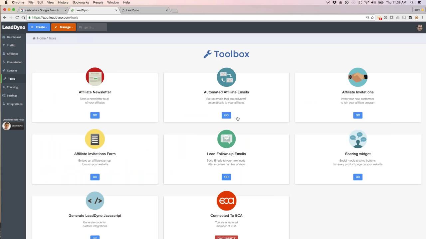Click the Sharing widget people icon
426x239 pixels.
click(358, 139)
